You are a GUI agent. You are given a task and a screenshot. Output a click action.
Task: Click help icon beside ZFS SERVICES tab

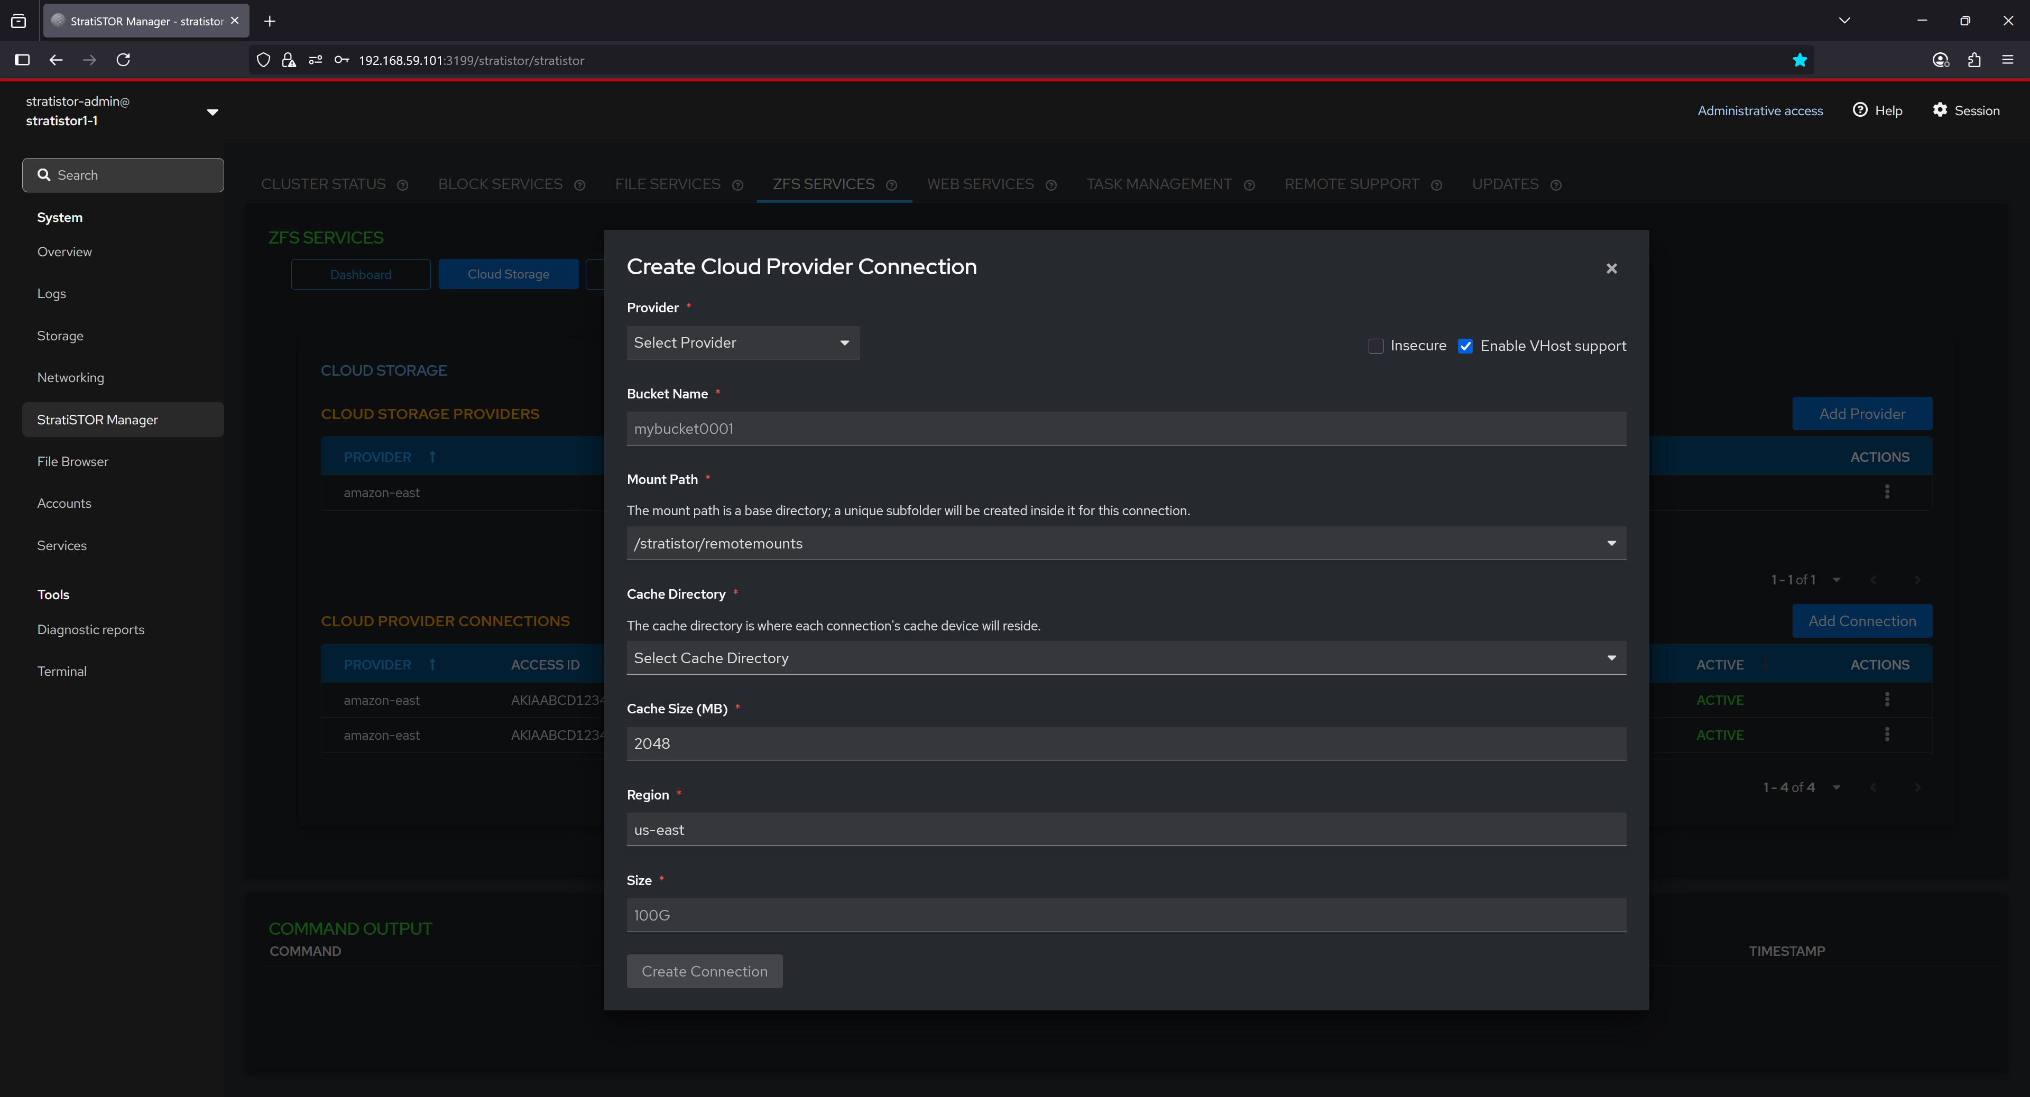(x=891, y=185)
